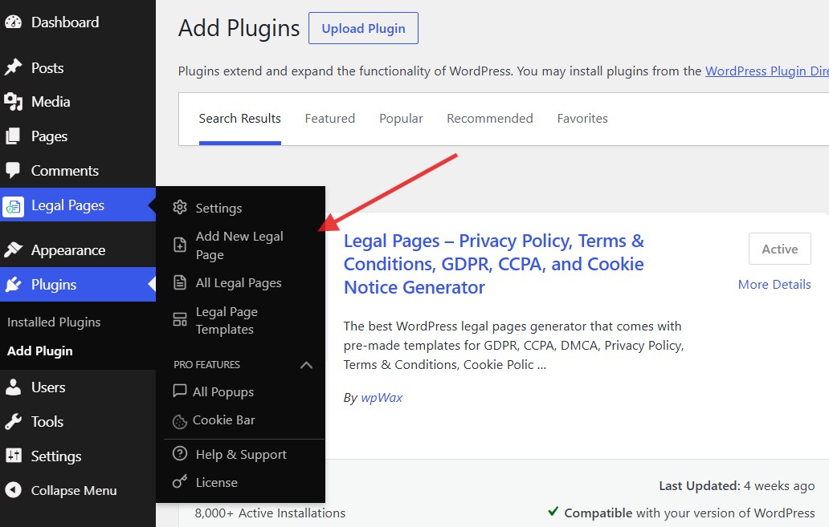Image resolution: width=829 pixels, height=527 pixels.
Task: Choose Settings in the Legal Pages flyout
Action: click(218, 208)
